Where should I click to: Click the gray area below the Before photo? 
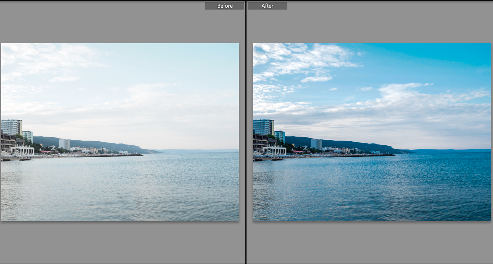point(120,242)
